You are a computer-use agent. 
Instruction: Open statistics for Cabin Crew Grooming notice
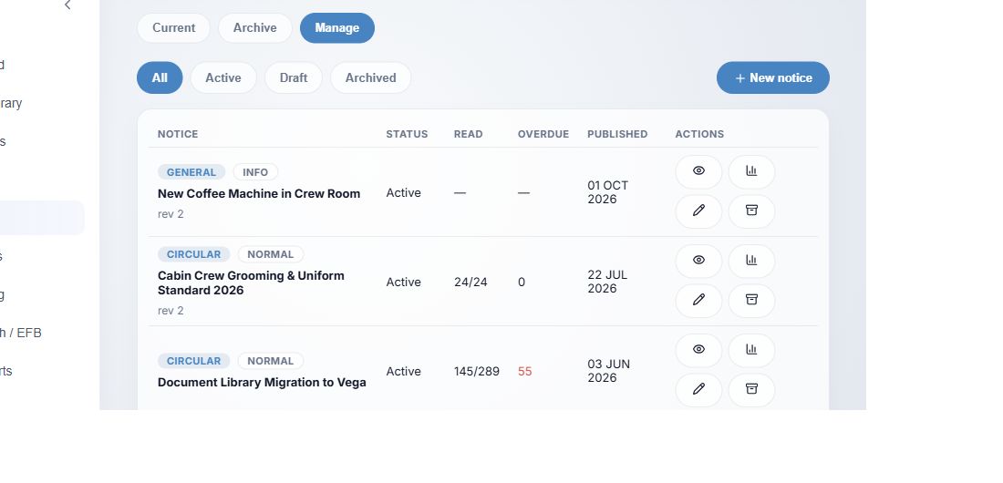click(x=751, y=261)
